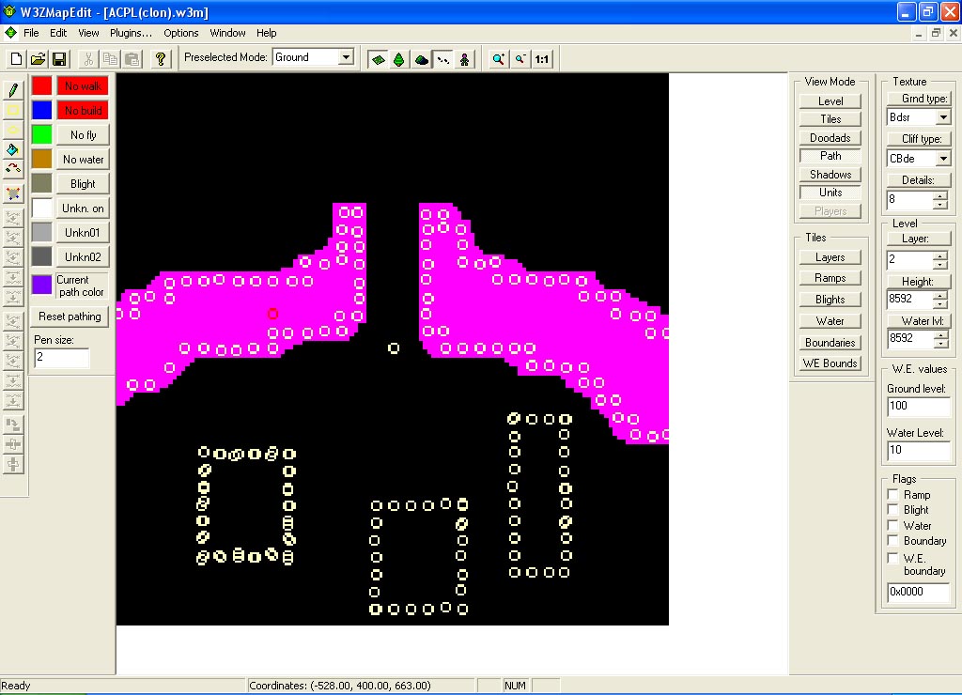962x695 pixels.
Task: Open a map with the folder icon
Action: tap(38, 58)
